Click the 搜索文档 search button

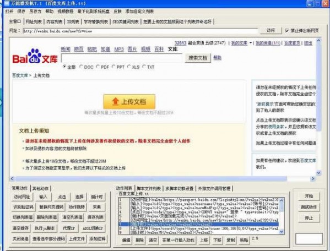pyautogui.click(x=198, y=58)
